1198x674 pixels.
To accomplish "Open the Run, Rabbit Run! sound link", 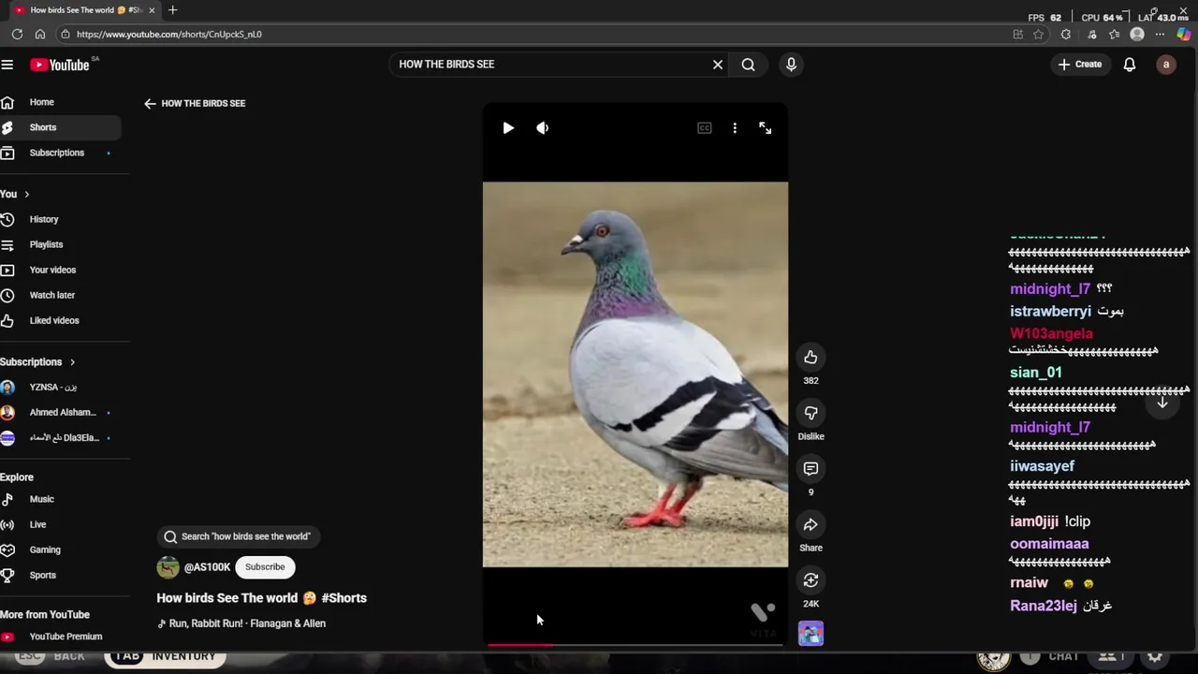I will click(241, 623).
